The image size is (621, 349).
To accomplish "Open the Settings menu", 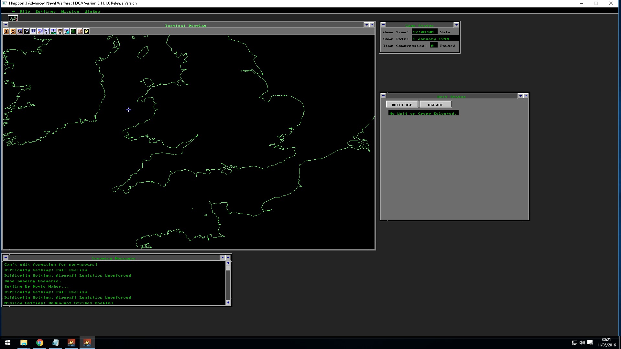I will (x=45, y=12).
